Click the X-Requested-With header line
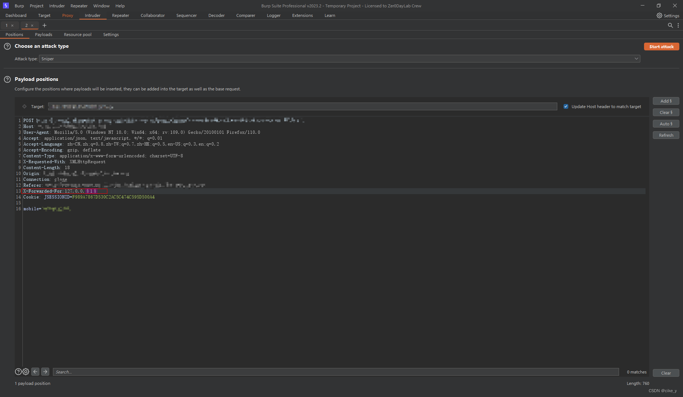 64,162
